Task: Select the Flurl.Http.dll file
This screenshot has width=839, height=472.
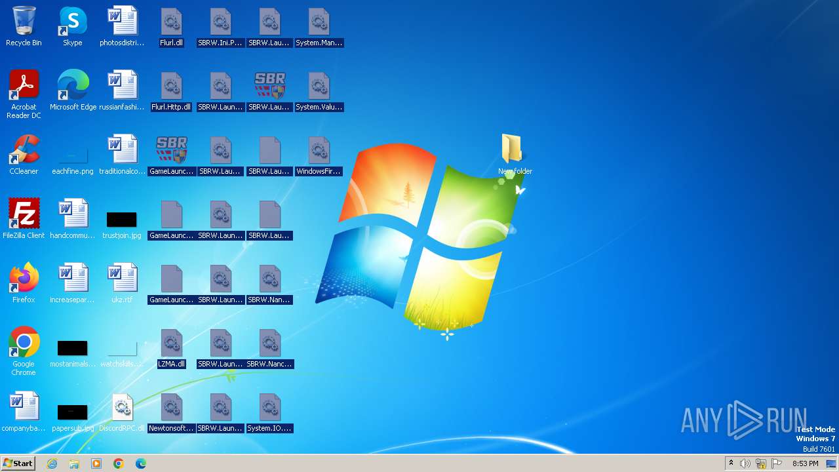Action: click(172, 90)
